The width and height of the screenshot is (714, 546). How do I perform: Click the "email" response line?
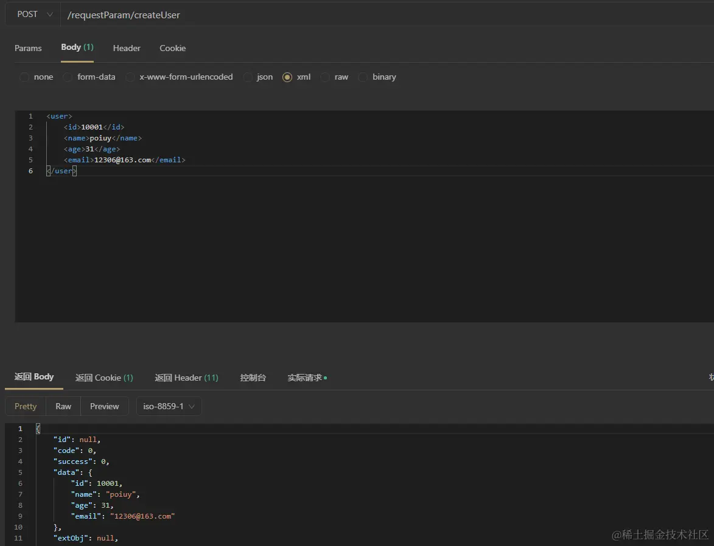[x=123, y=516]
